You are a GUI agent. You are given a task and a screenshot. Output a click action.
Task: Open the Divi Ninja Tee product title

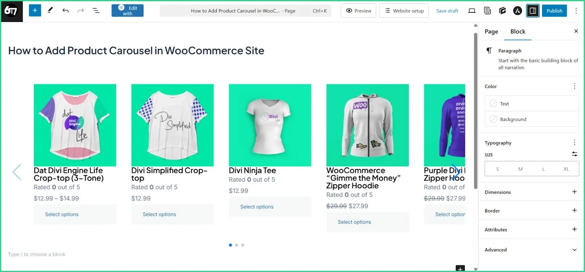[x=252, y=170]
